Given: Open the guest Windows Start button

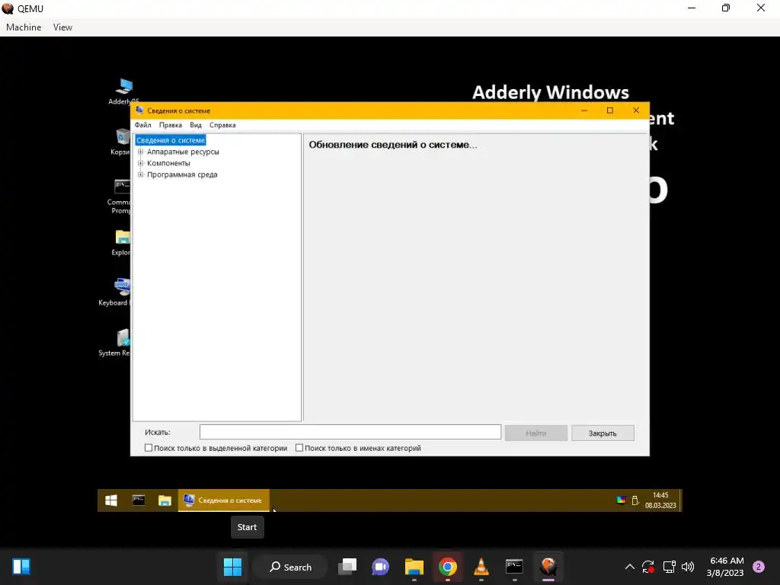Looking at the screenshot, I should coord(111,500).
